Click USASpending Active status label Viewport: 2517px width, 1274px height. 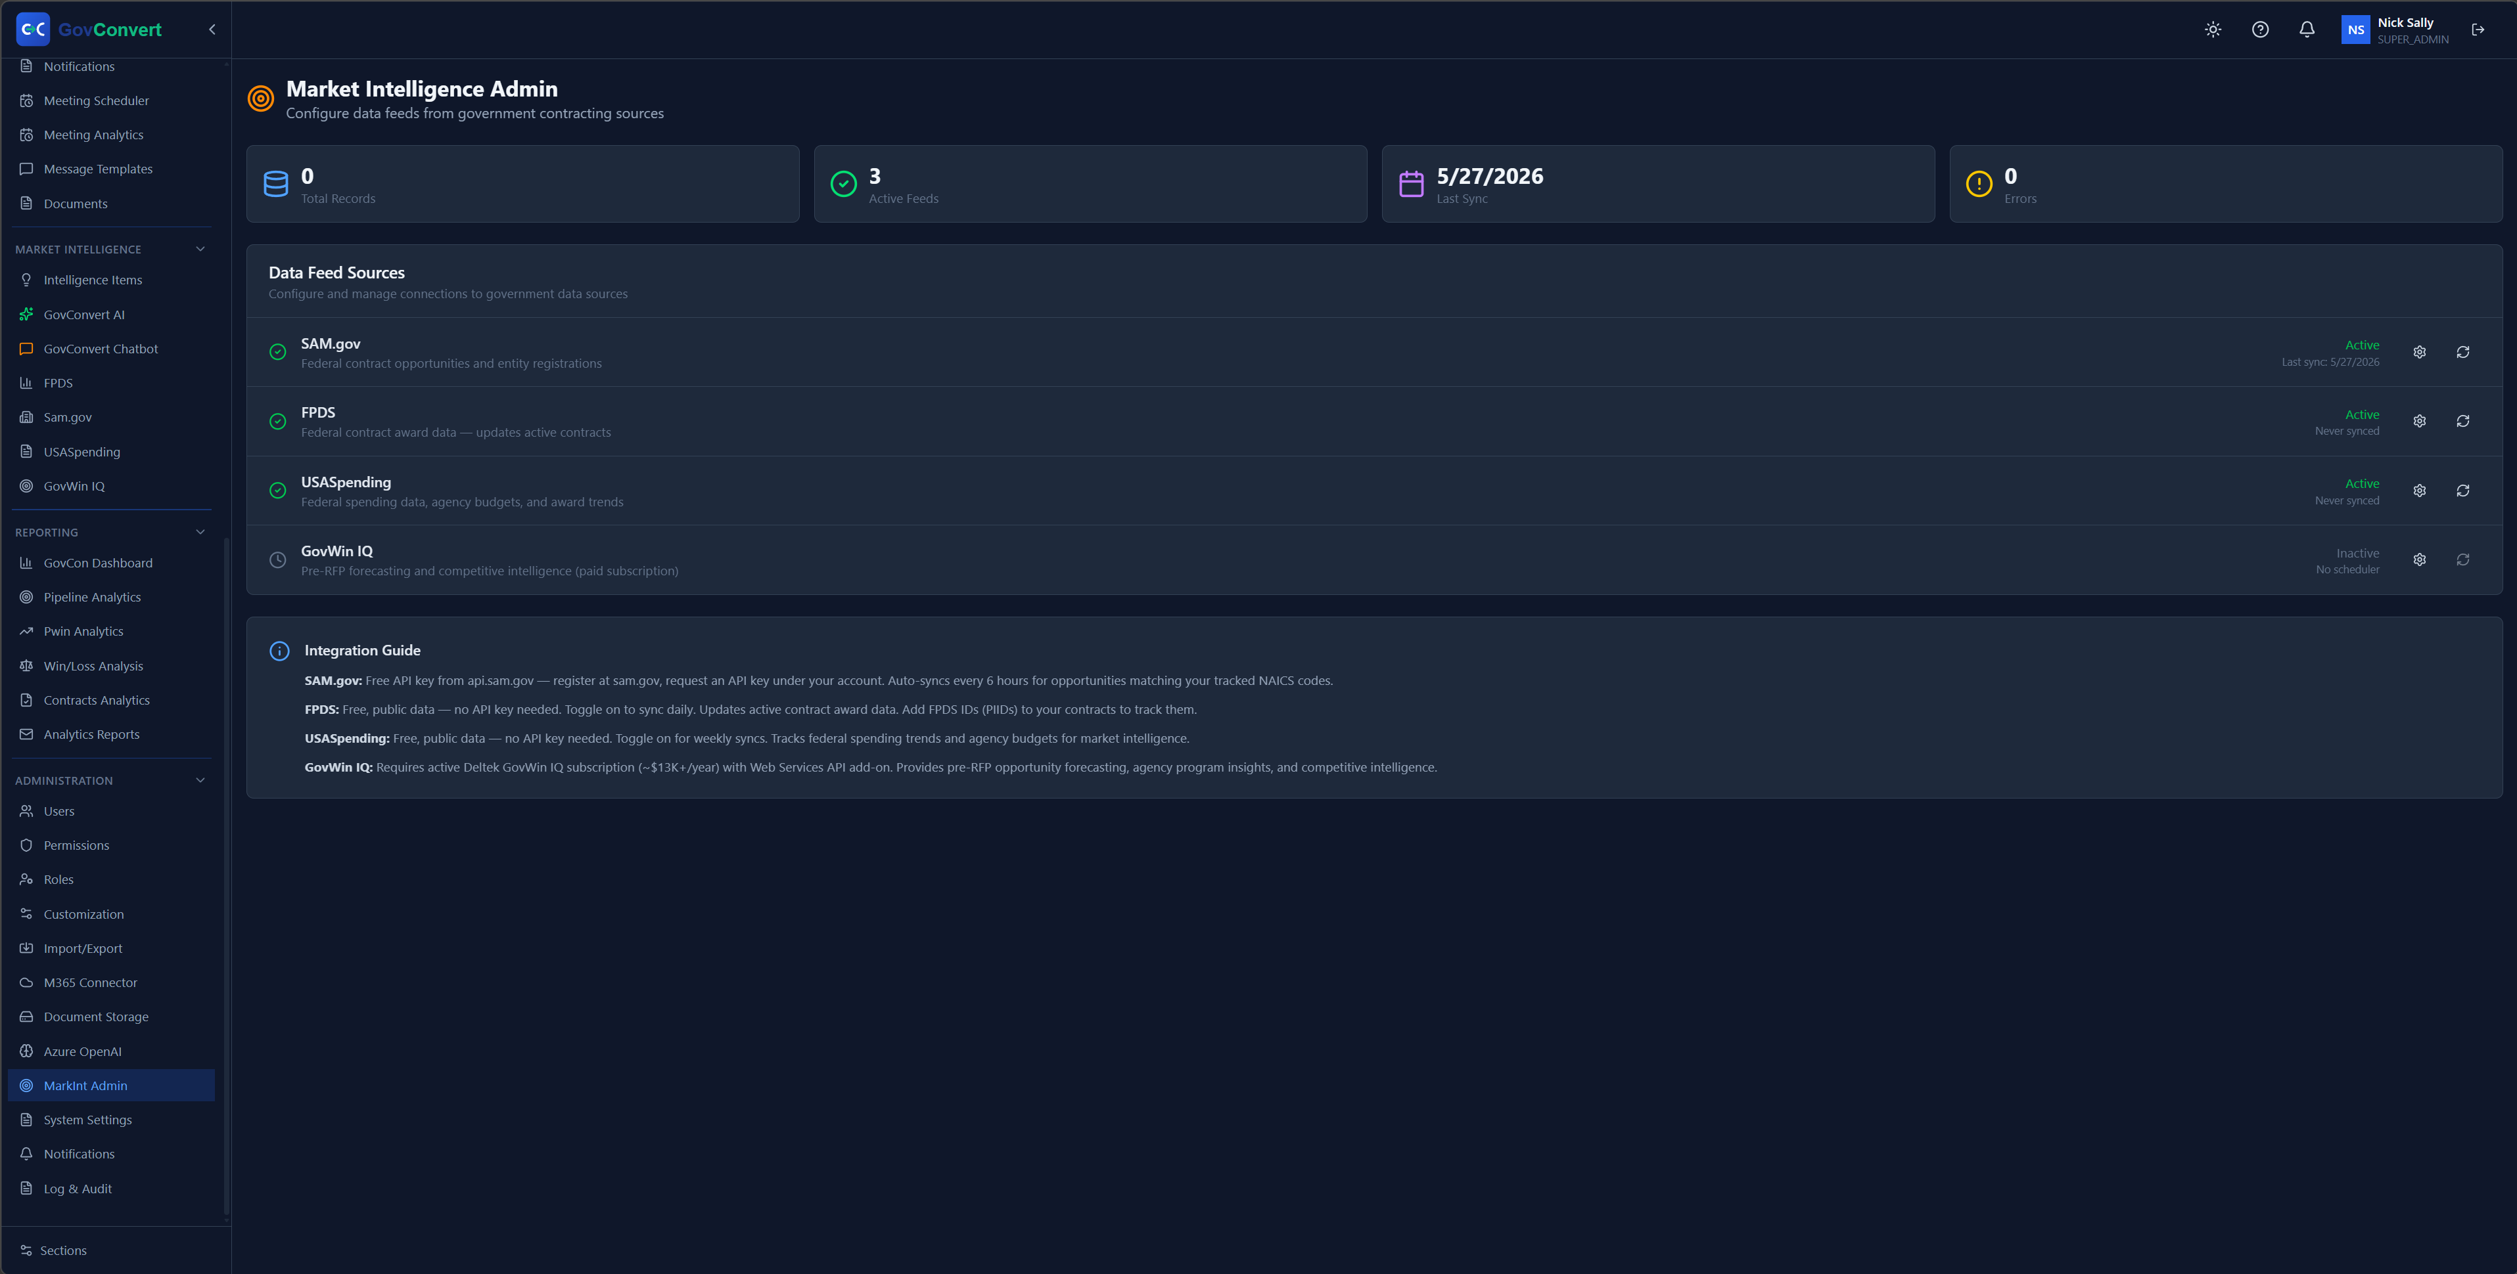click(x=2362, y=484)
